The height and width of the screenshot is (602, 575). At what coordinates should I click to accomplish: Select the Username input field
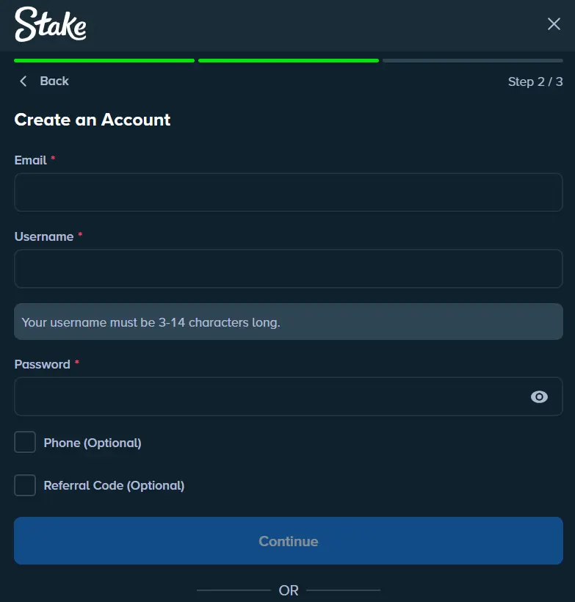point(286,269)
